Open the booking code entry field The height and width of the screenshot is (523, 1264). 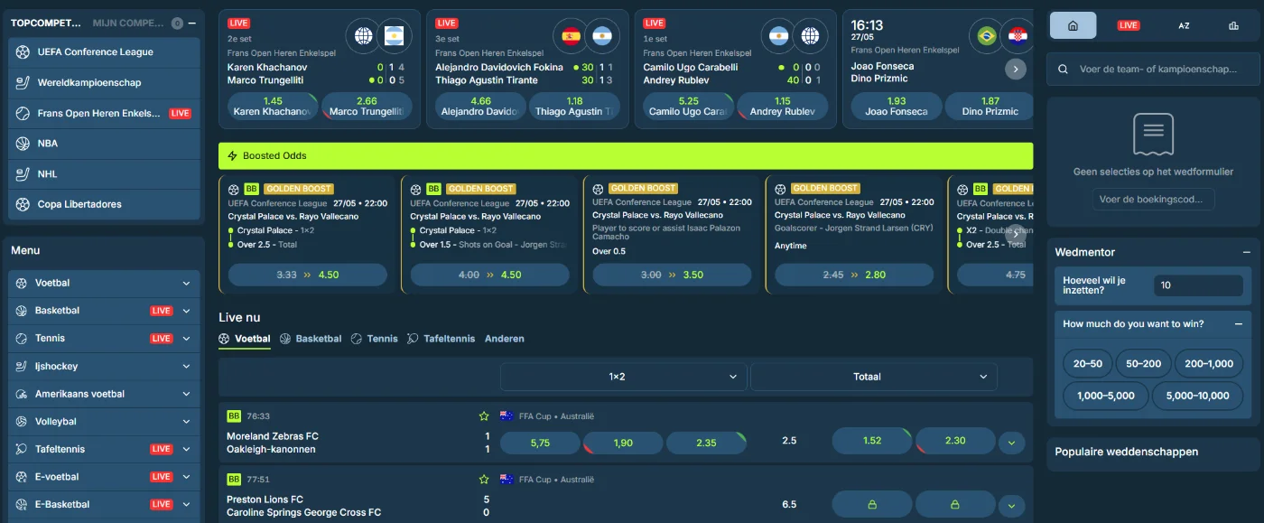click(1153, 200)
